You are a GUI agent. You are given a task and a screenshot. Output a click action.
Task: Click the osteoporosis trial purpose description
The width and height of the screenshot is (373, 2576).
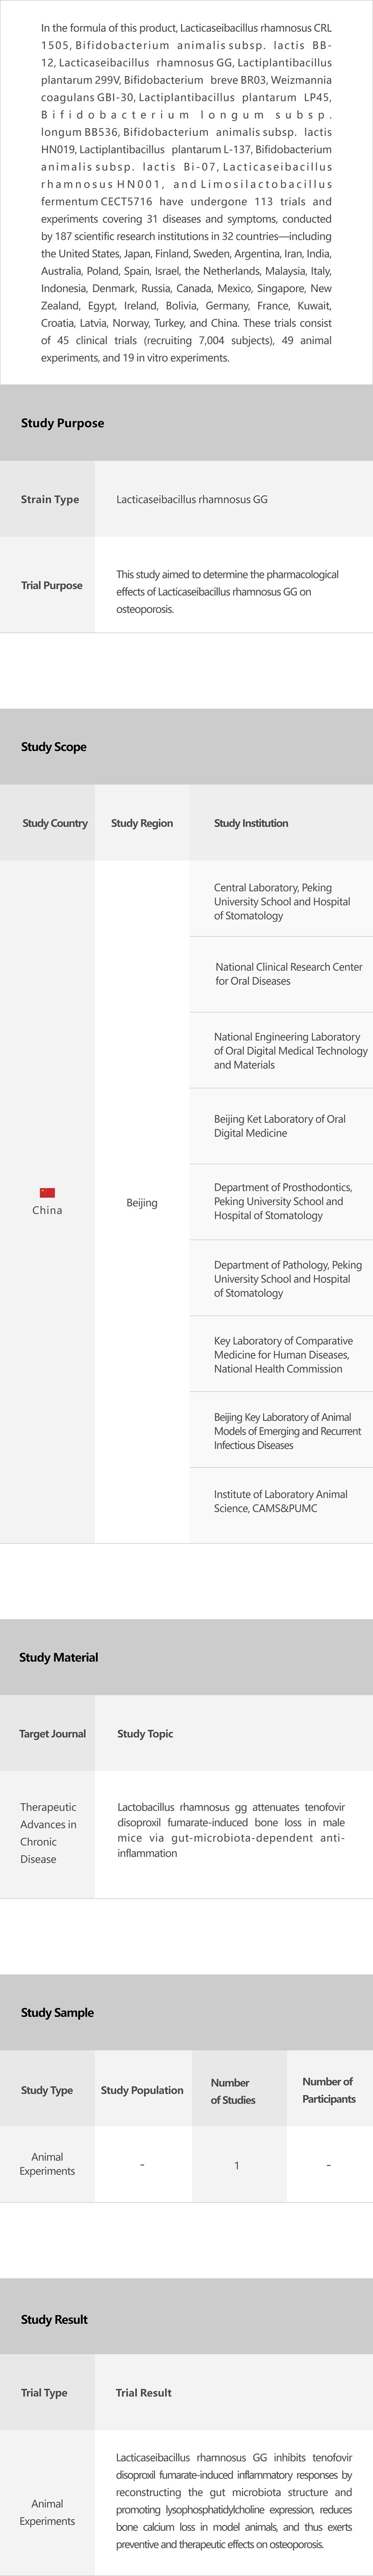[227, 591]
